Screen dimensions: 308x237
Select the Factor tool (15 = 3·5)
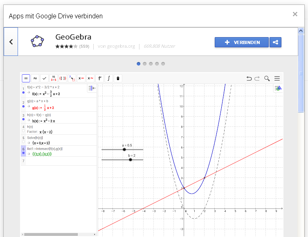point(54,78)
